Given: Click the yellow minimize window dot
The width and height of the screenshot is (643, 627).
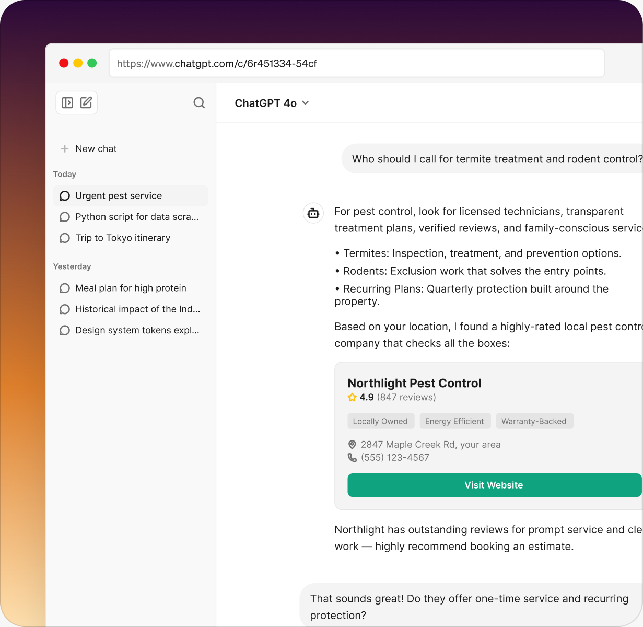Looking at the screenshot, I should [x=78, y=63].
